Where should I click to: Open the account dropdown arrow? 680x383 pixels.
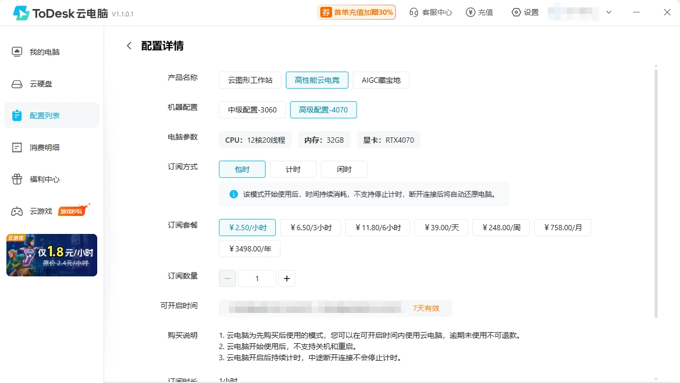(609, 12)
